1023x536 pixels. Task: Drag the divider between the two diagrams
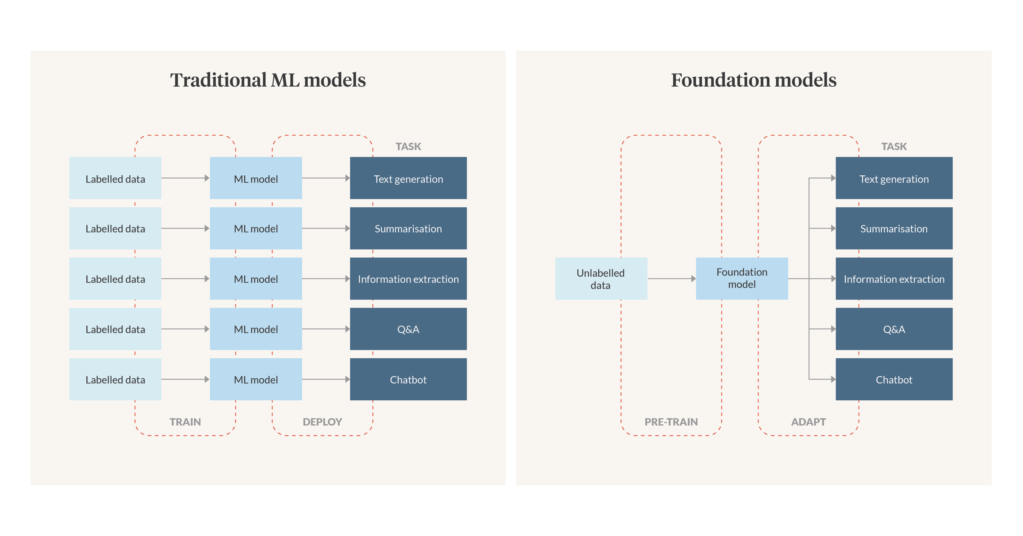click(x=511, y=268)
